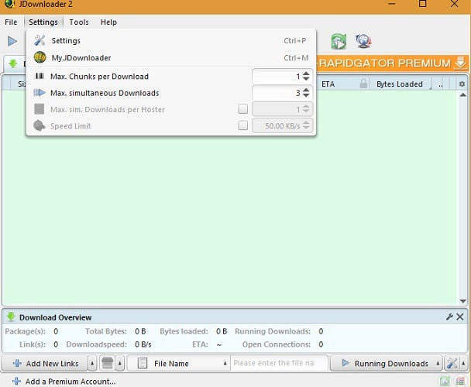Click the Download Overview green arrow icon
The height and width of the screenshot is (387, 471).
point(11,317)
